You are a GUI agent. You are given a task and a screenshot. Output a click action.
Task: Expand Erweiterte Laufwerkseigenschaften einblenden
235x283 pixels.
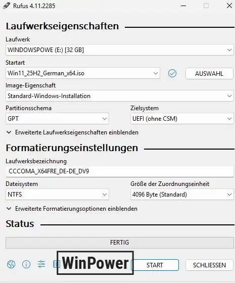coord(72,132)
